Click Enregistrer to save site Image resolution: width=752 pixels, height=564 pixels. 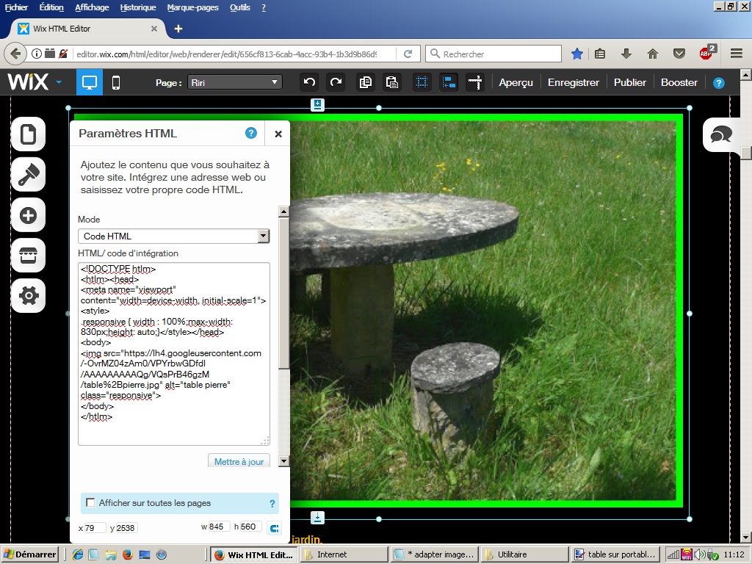coord(573,82)
